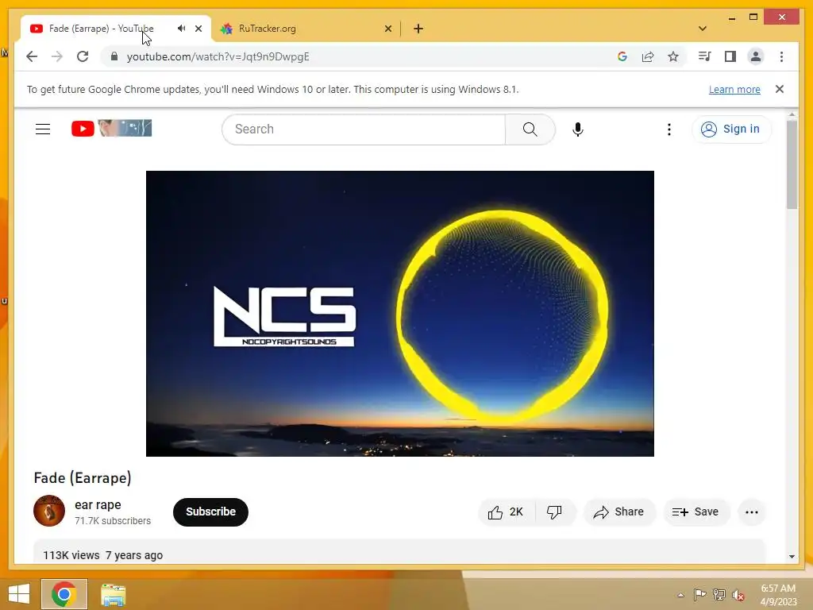Click the magnifier search button
This screenshot has height=610, width=813.
pyautogui.click(x=530, y=129)
